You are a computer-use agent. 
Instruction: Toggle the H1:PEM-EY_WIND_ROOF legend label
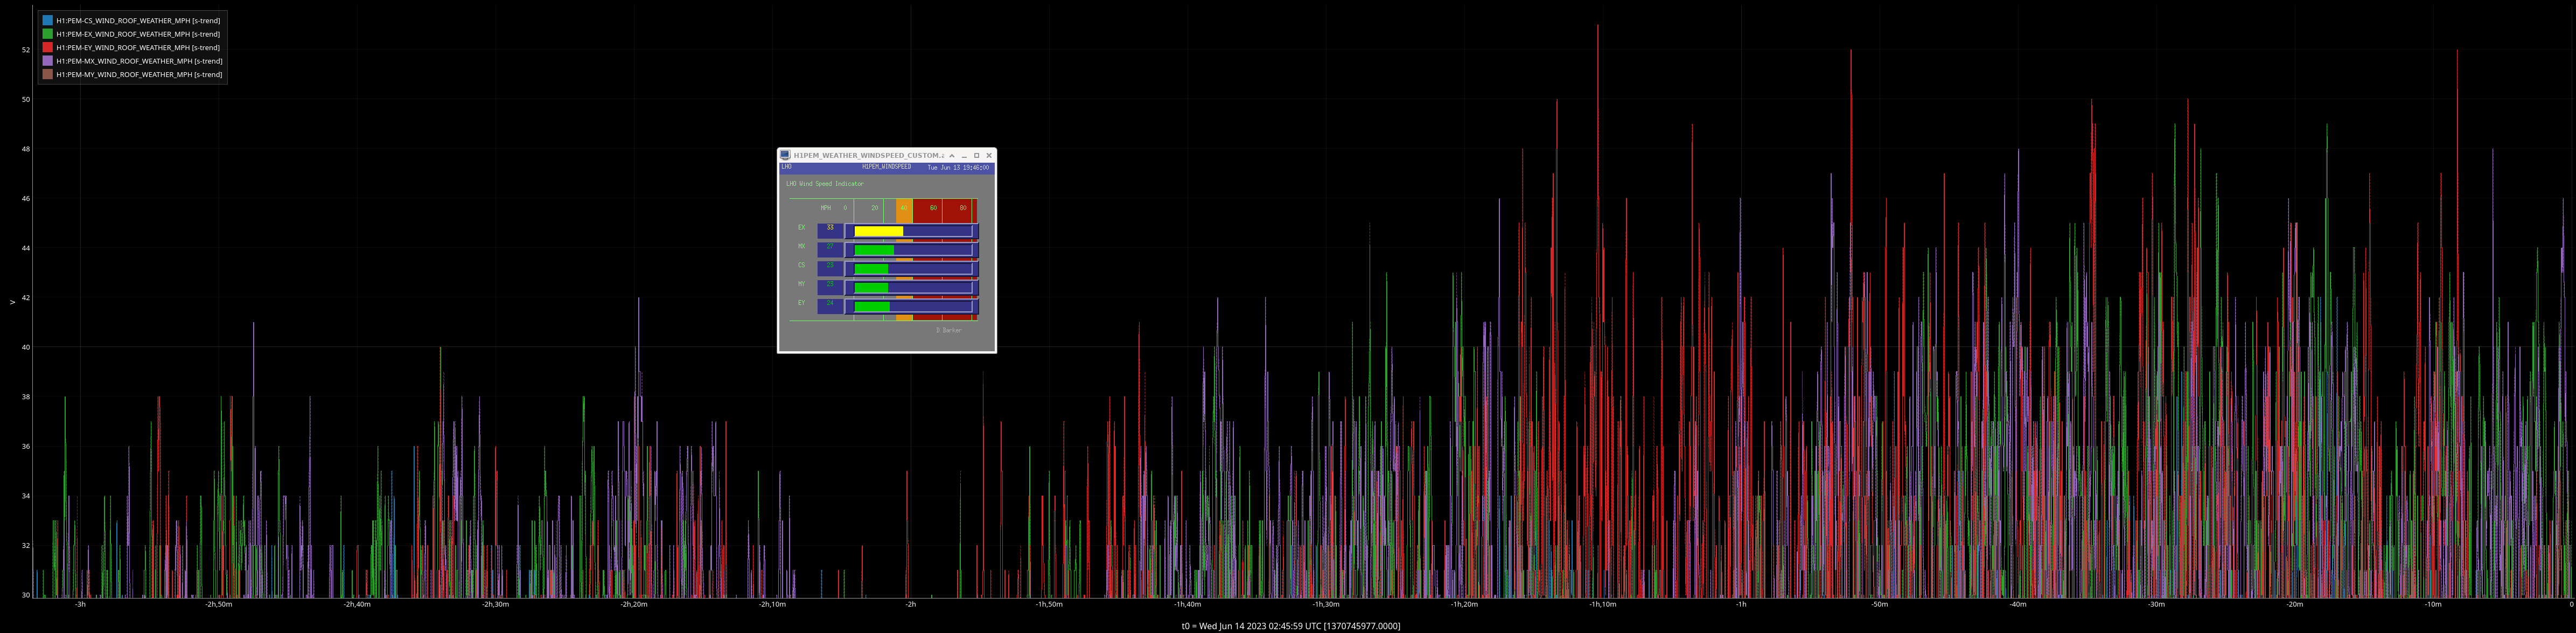click(x=138, y=47)
